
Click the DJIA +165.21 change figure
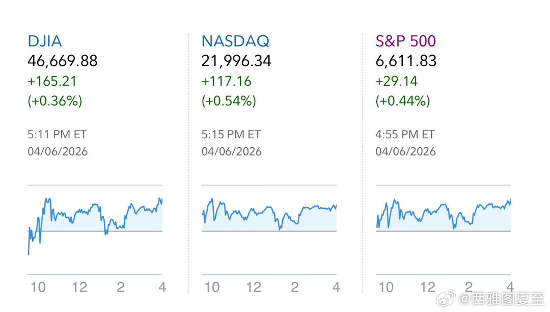[52, 81]
